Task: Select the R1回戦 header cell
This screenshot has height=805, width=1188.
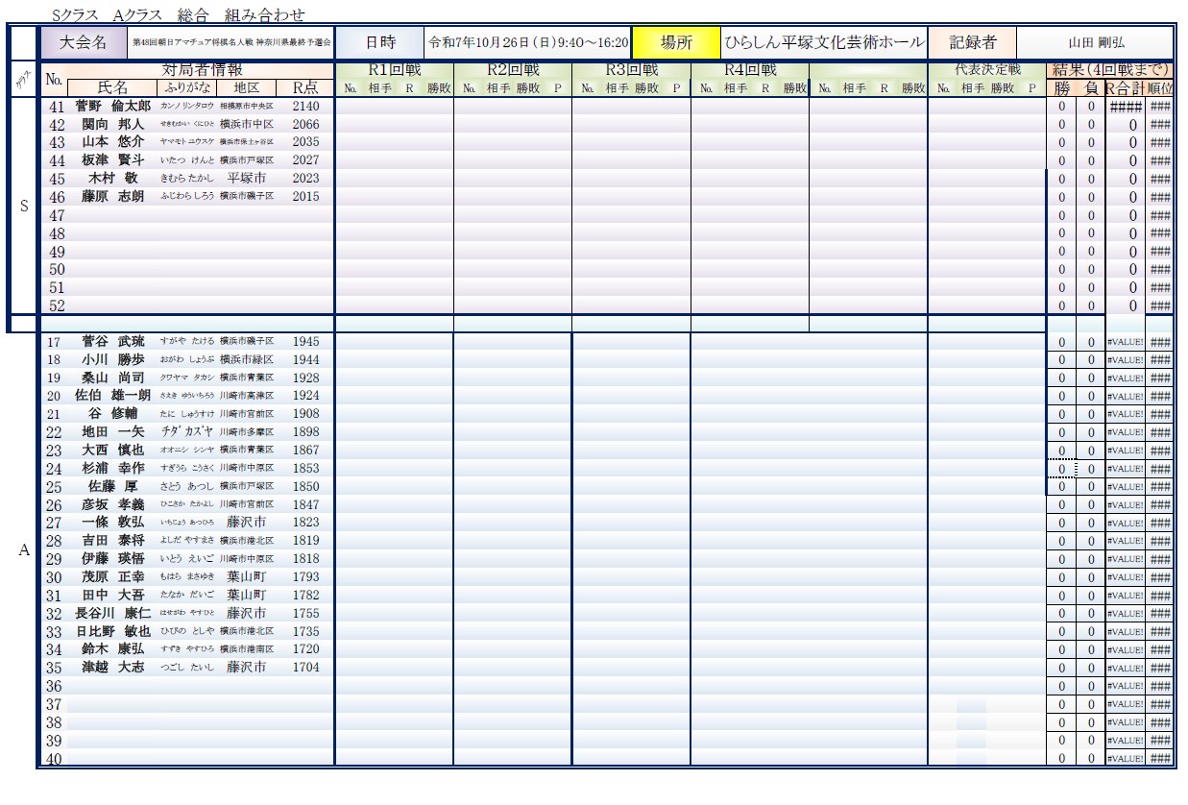Action: pyautogui.click(x=394, y=70)
